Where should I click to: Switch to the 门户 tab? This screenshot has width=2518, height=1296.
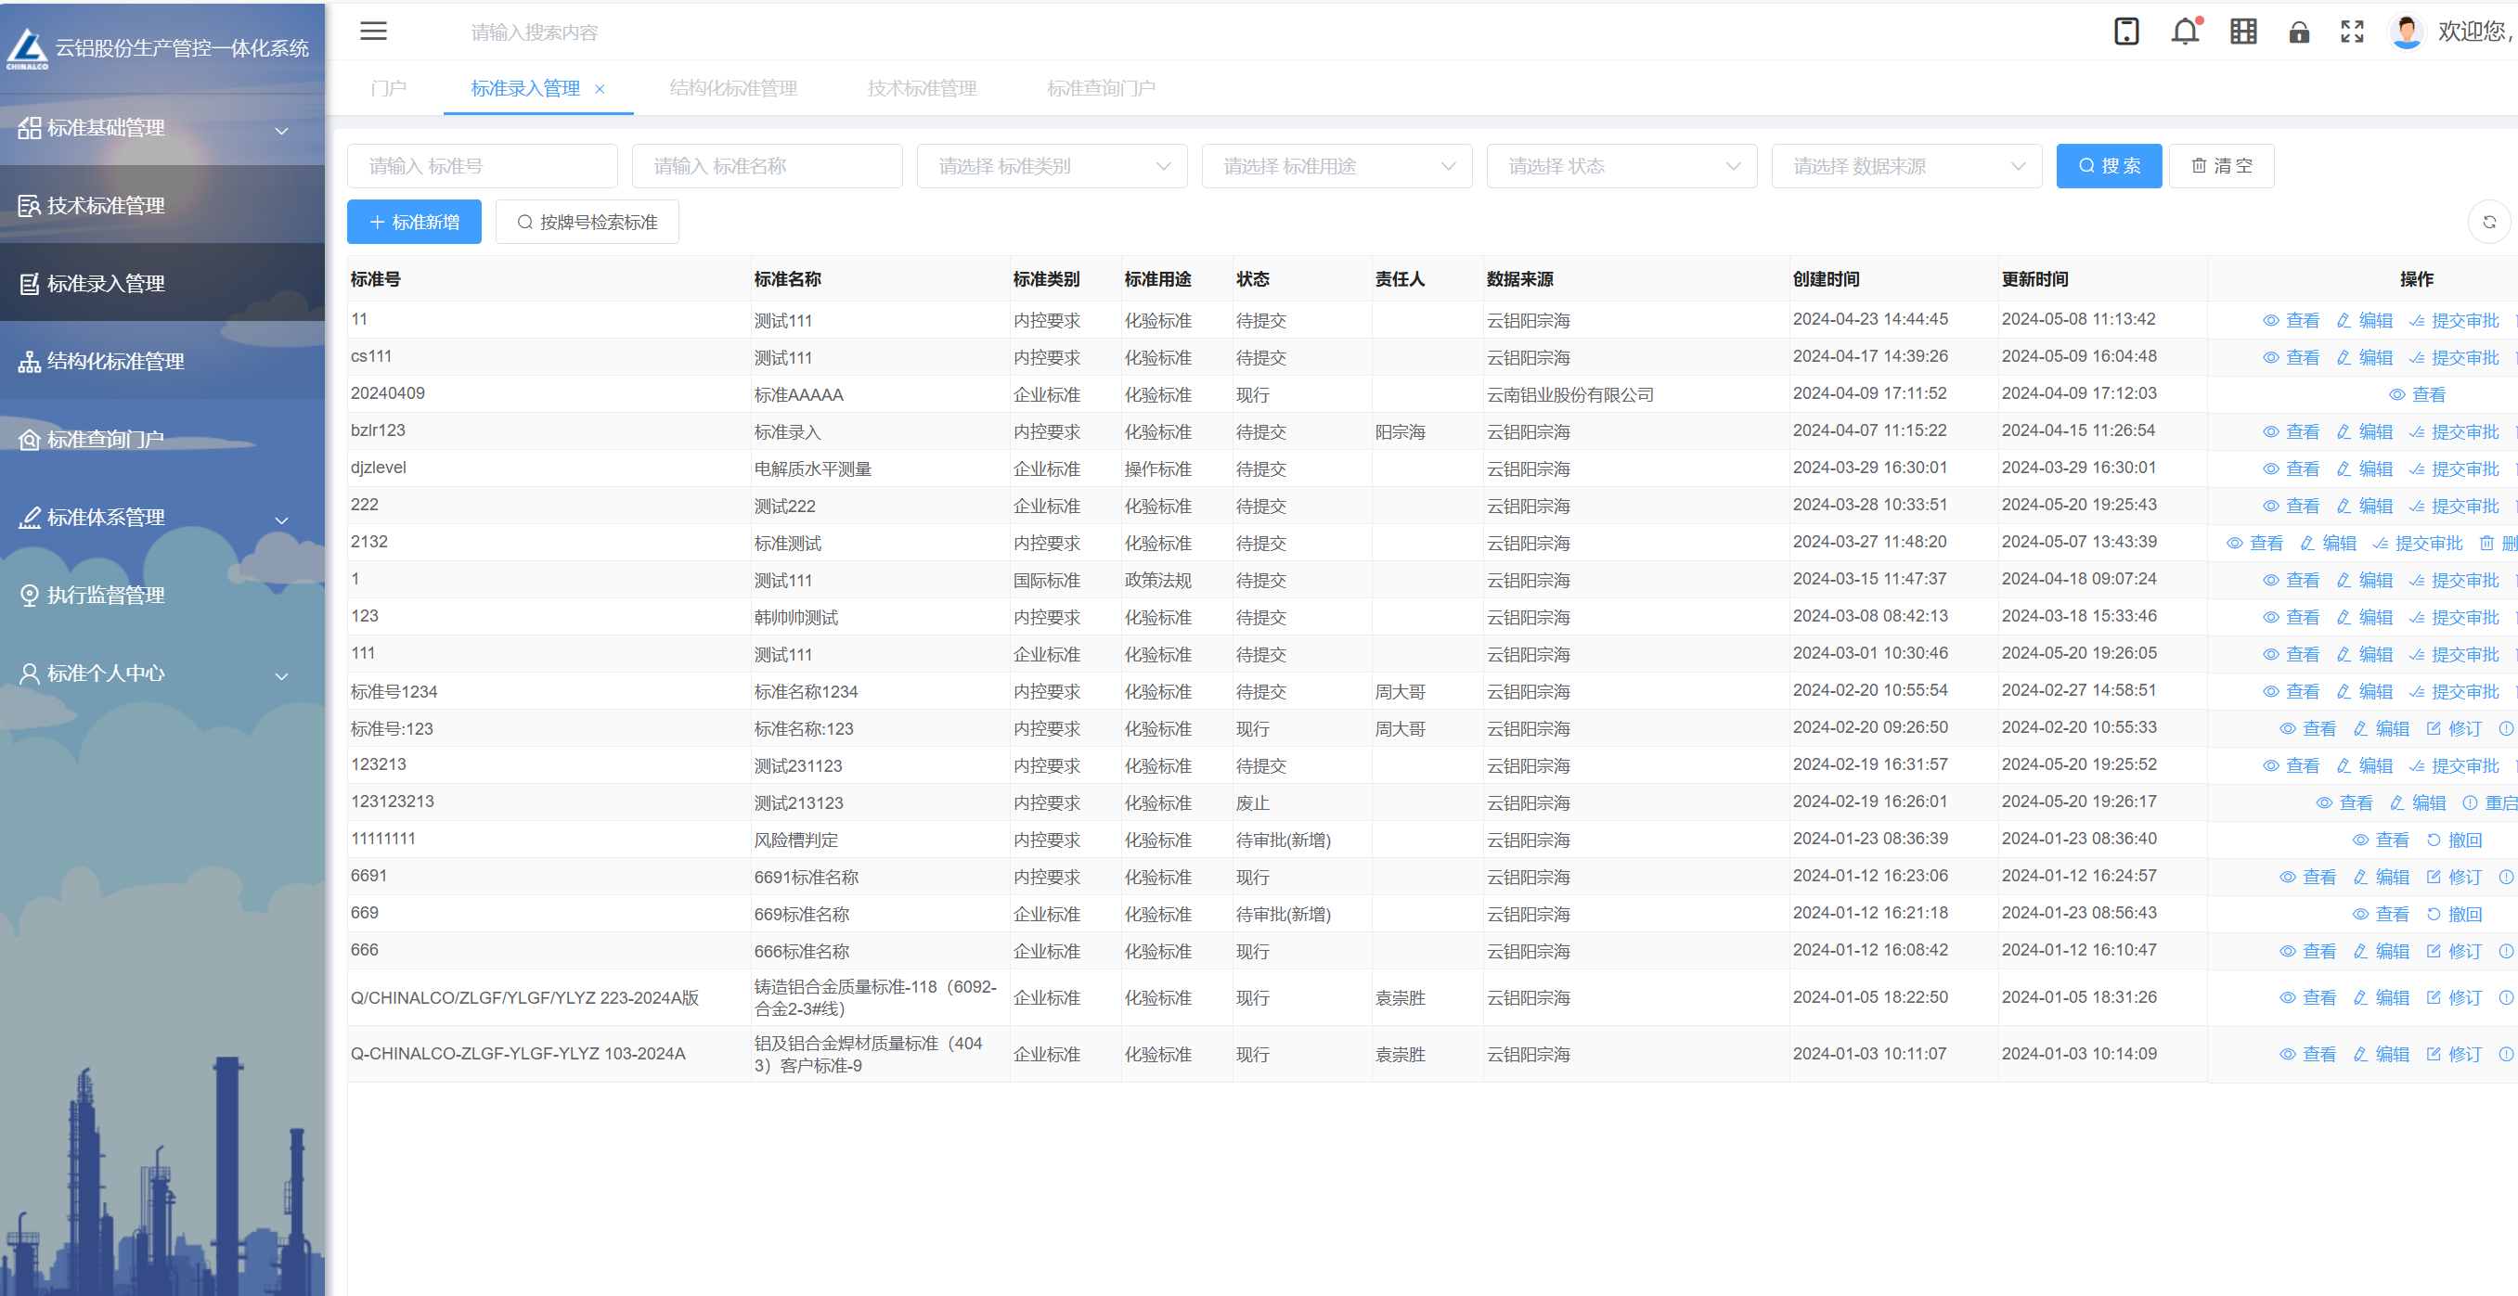[389, 88]
